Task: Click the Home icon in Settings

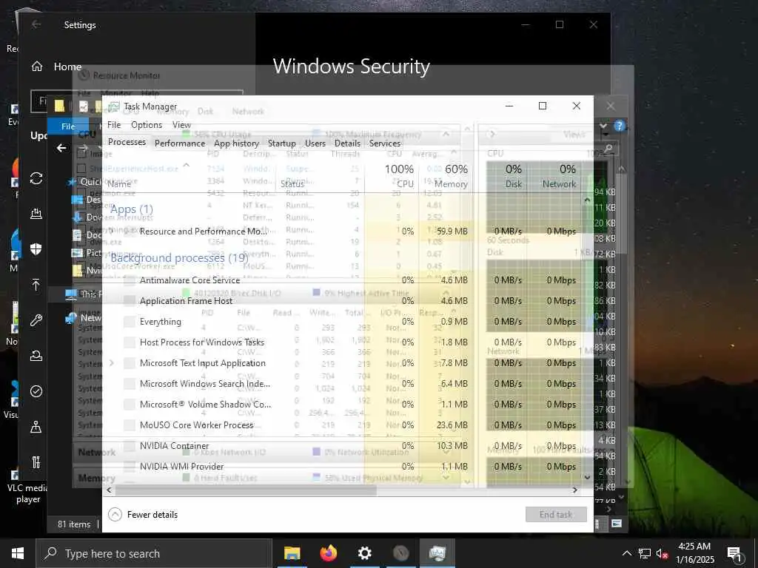Action: click(37, 66)
